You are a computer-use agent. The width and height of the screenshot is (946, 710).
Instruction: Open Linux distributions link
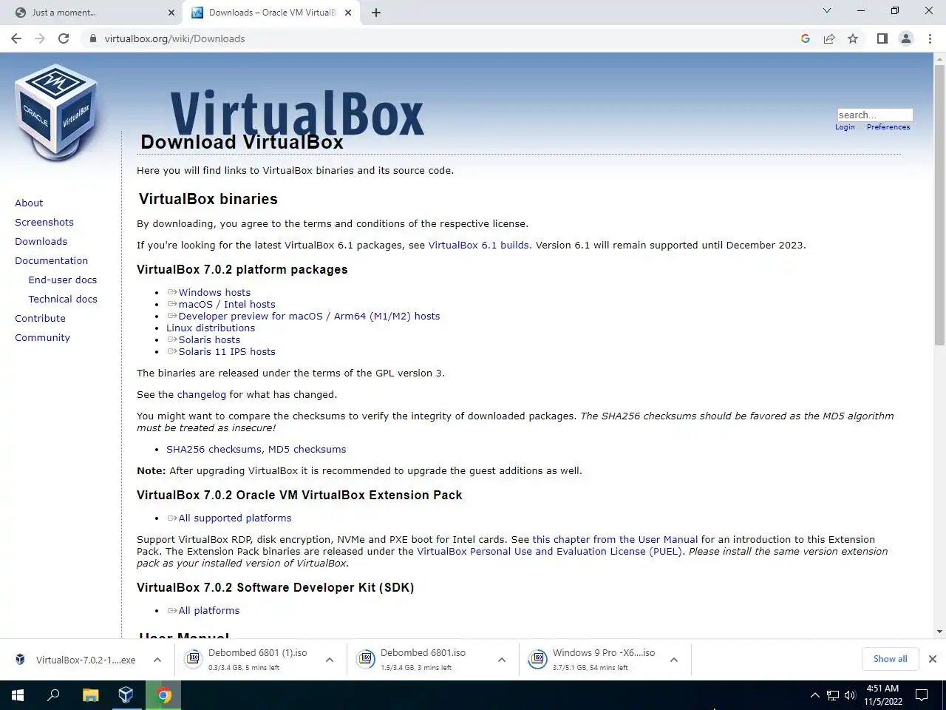(x=211, y=328)
